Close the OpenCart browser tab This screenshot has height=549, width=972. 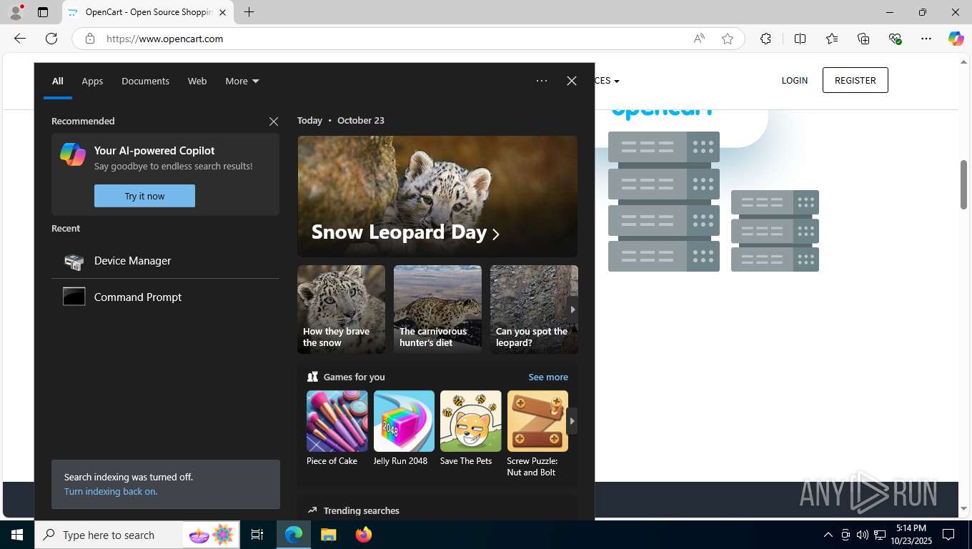[222, 12]
